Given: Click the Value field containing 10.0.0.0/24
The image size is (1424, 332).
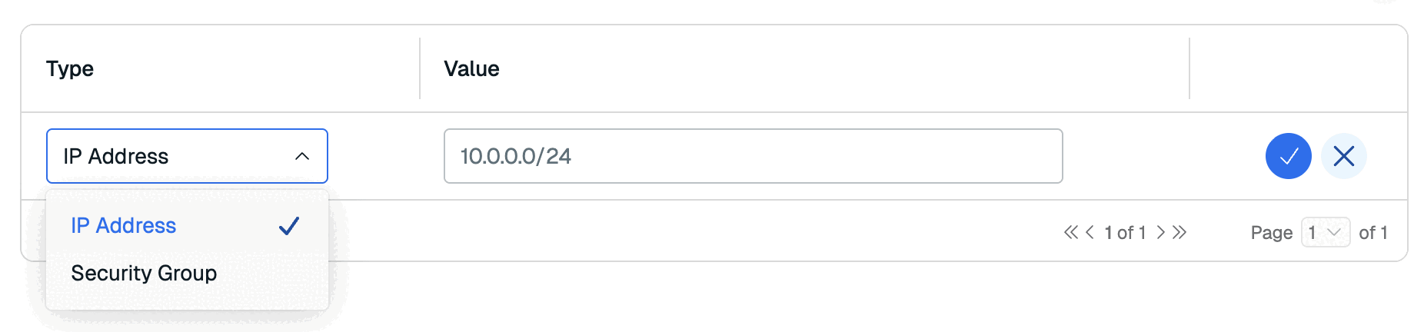Looking at the screenshot, I should click(753, 156).
